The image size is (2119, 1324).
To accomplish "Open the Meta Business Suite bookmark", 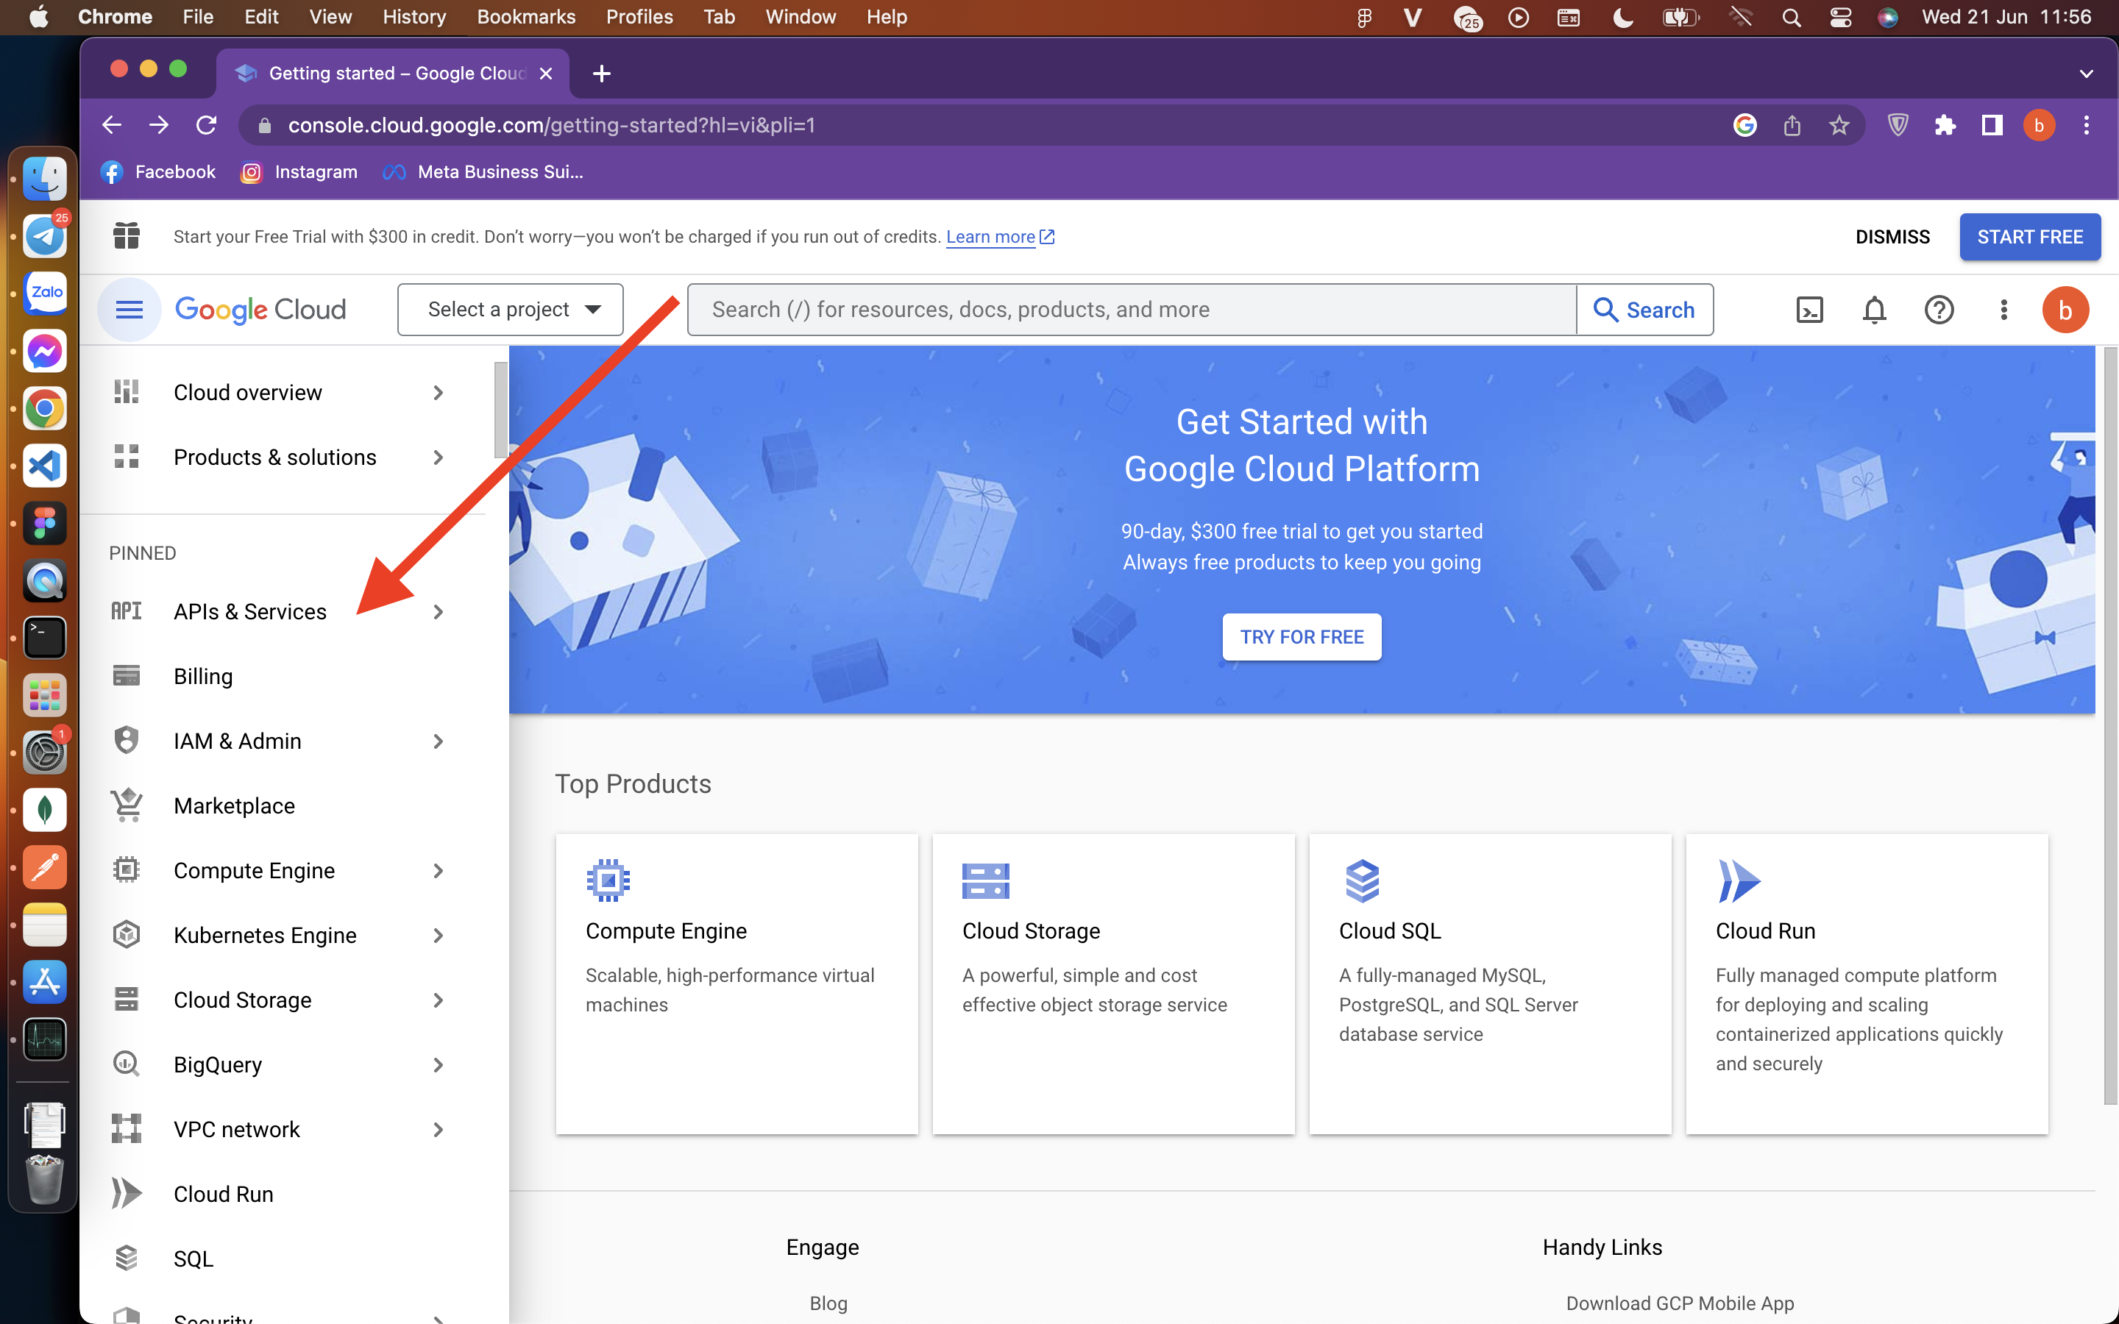I will (483, 171).
